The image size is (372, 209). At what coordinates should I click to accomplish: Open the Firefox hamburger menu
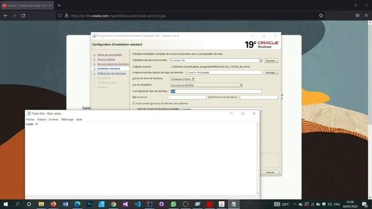click(366, 16)
